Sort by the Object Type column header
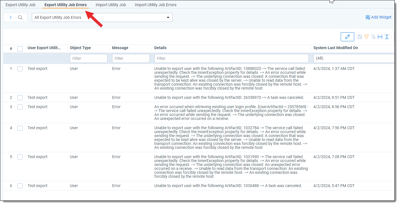The width and height of the screenshot is (399, 205). 80,48
